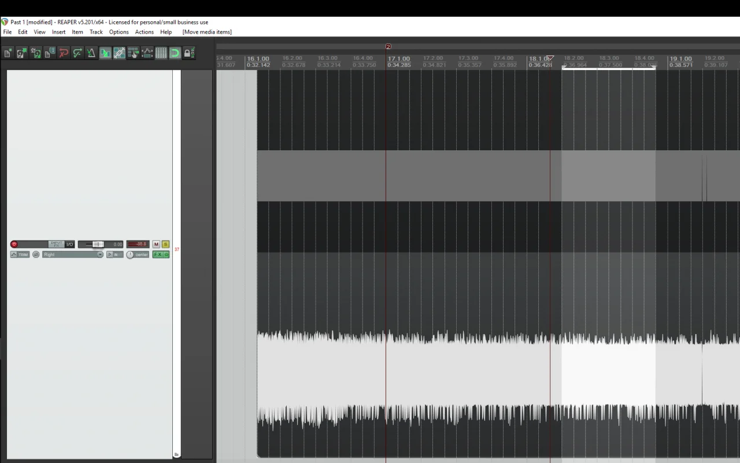
Task: Click the red Undo arrow icon
Action: click(64, 53)
